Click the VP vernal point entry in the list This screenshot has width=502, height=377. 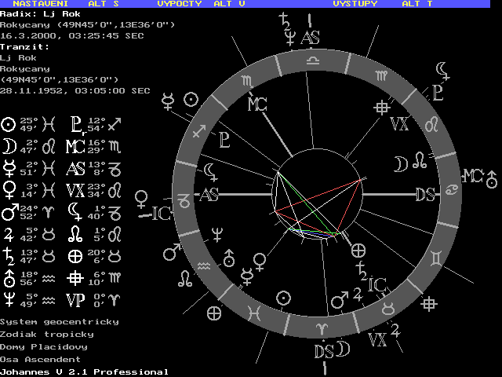pos(75,298)
